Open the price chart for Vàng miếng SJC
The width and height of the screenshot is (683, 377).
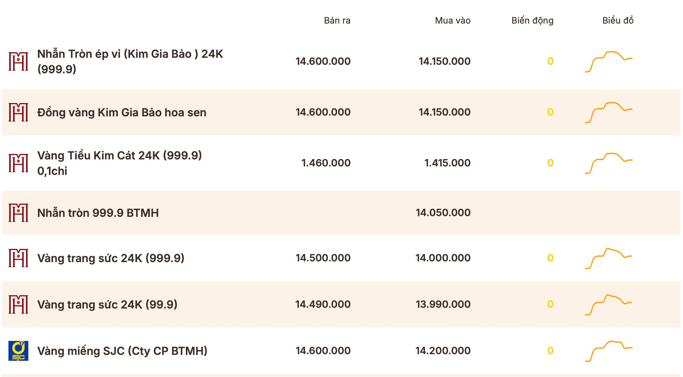coord(609,351)
